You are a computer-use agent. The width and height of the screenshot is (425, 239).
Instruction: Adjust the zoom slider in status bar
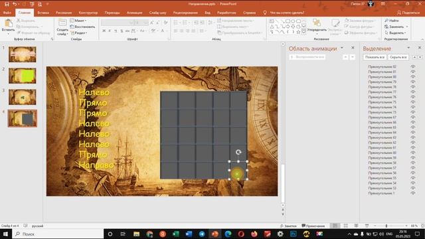(386, 226)
